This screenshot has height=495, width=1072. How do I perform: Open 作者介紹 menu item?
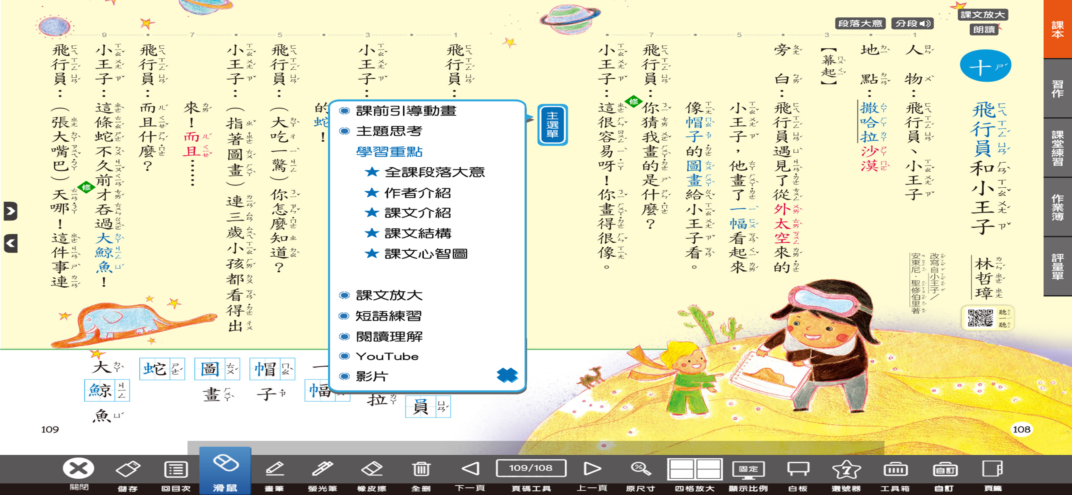pyautogui.click(x=418, y=192)
